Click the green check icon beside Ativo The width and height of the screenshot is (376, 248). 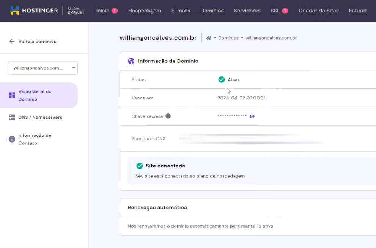click(x=221, y=79)
